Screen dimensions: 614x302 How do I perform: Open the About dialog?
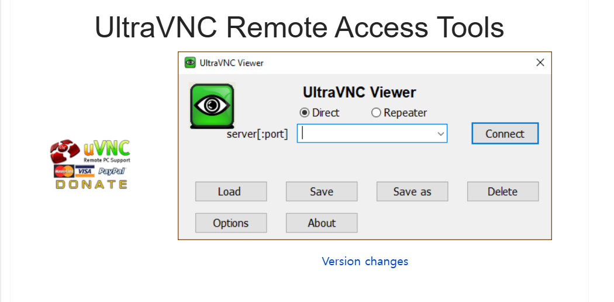tap(321, 223)
